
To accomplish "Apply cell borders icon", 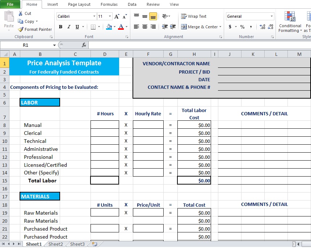I will click(x=93, y=26).
